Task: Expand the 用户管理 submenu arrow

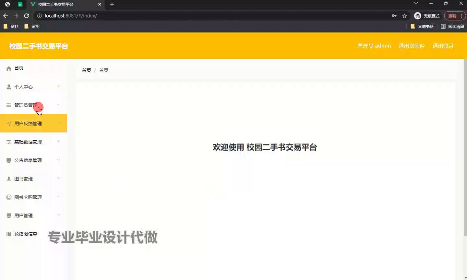Action: 58,215
